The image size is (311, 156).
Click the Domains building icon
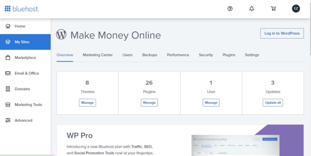point(8,89)
